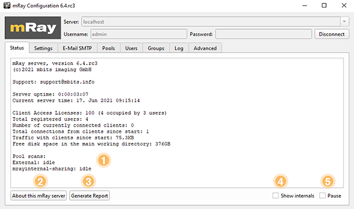Screen dimensions: 354x209
Task: Tick the Pause checkbox
Action: click(x=323, y=195)
